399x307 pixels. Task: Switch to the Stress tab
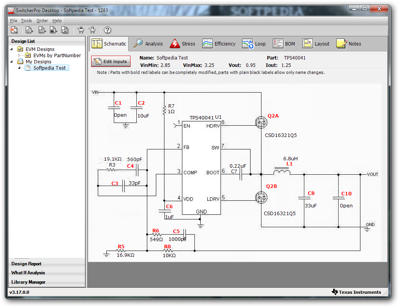[182, 44]
